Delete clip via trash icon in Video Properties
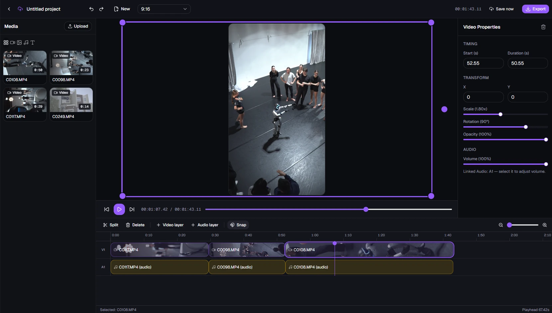Image resolution: width=552 pixels, height=313 pixels. point(543,27)
